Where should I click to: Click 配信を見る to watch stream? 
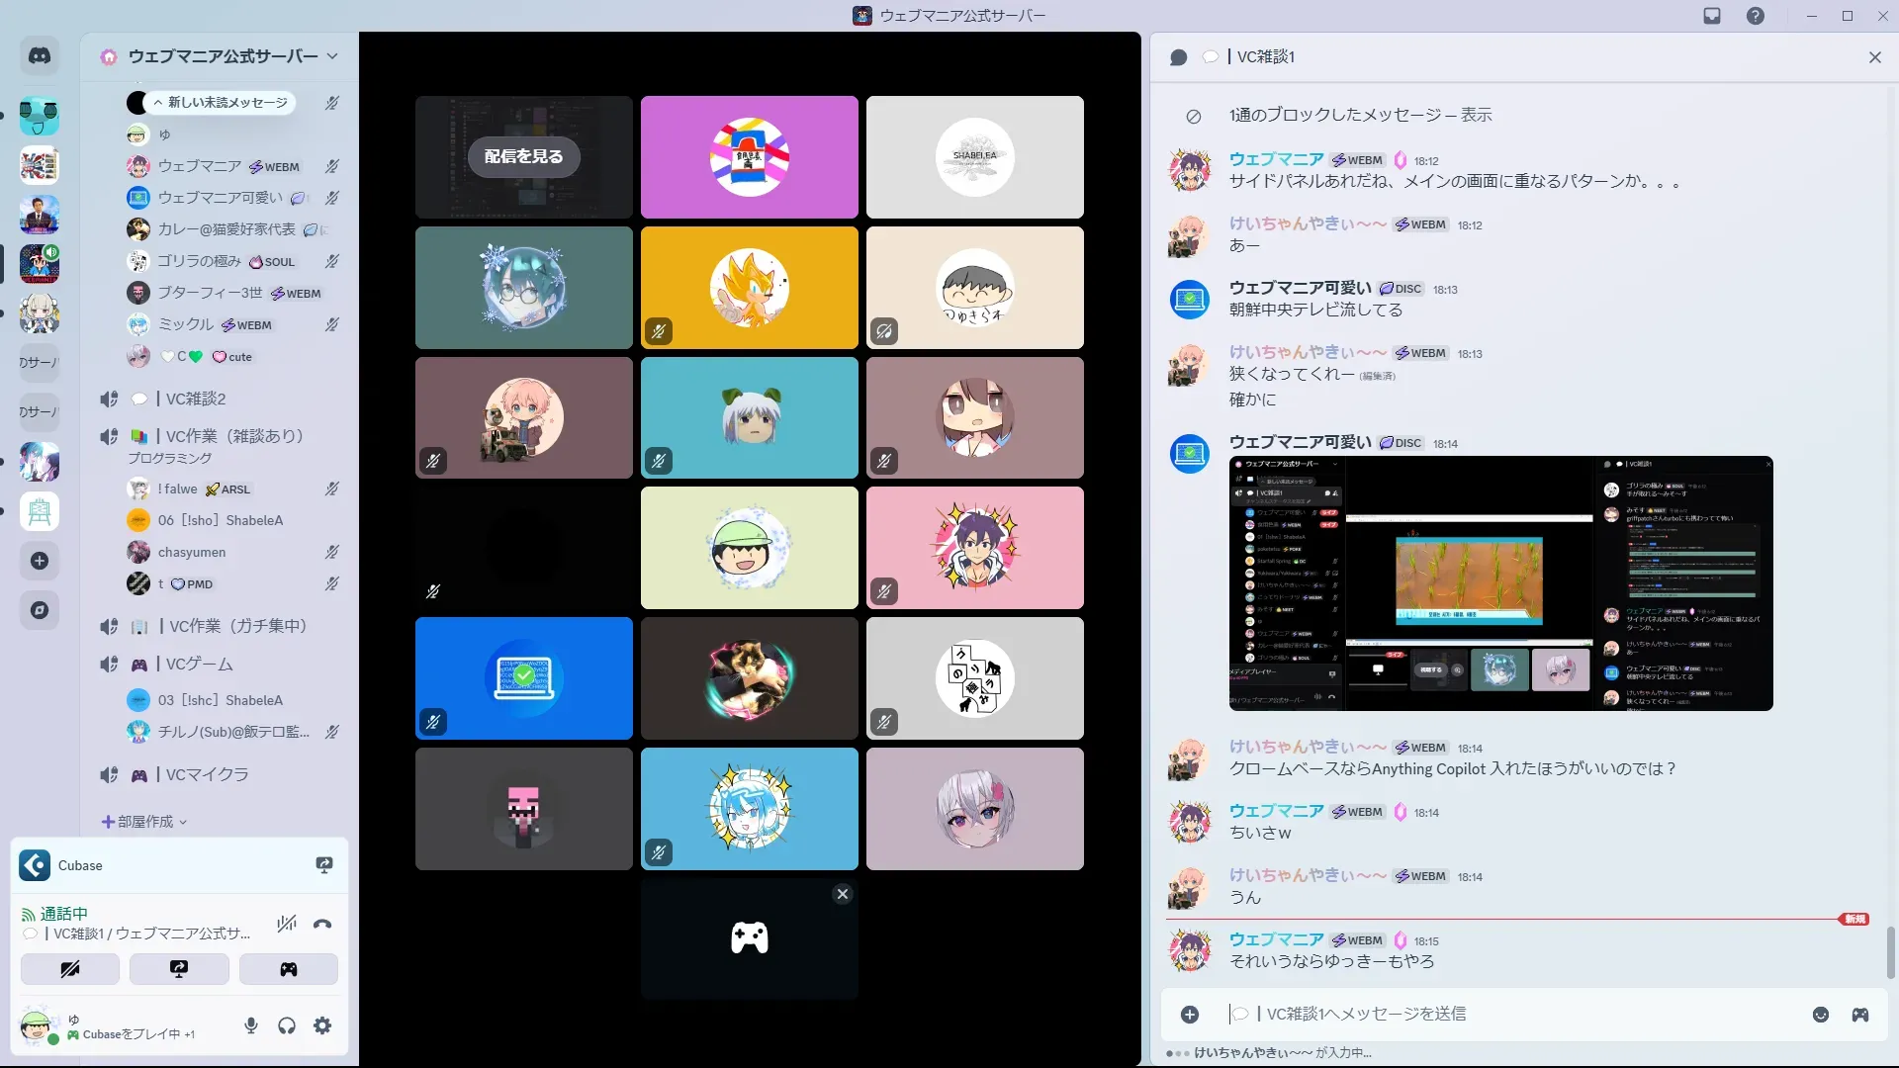pyautogui.click(x=523, y=156)
